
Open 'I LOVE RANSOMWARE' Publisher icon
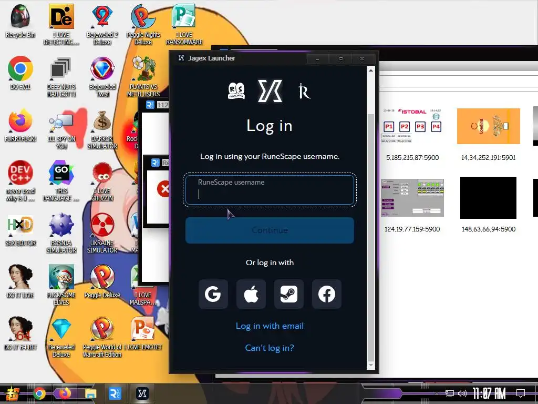[184, 24]
